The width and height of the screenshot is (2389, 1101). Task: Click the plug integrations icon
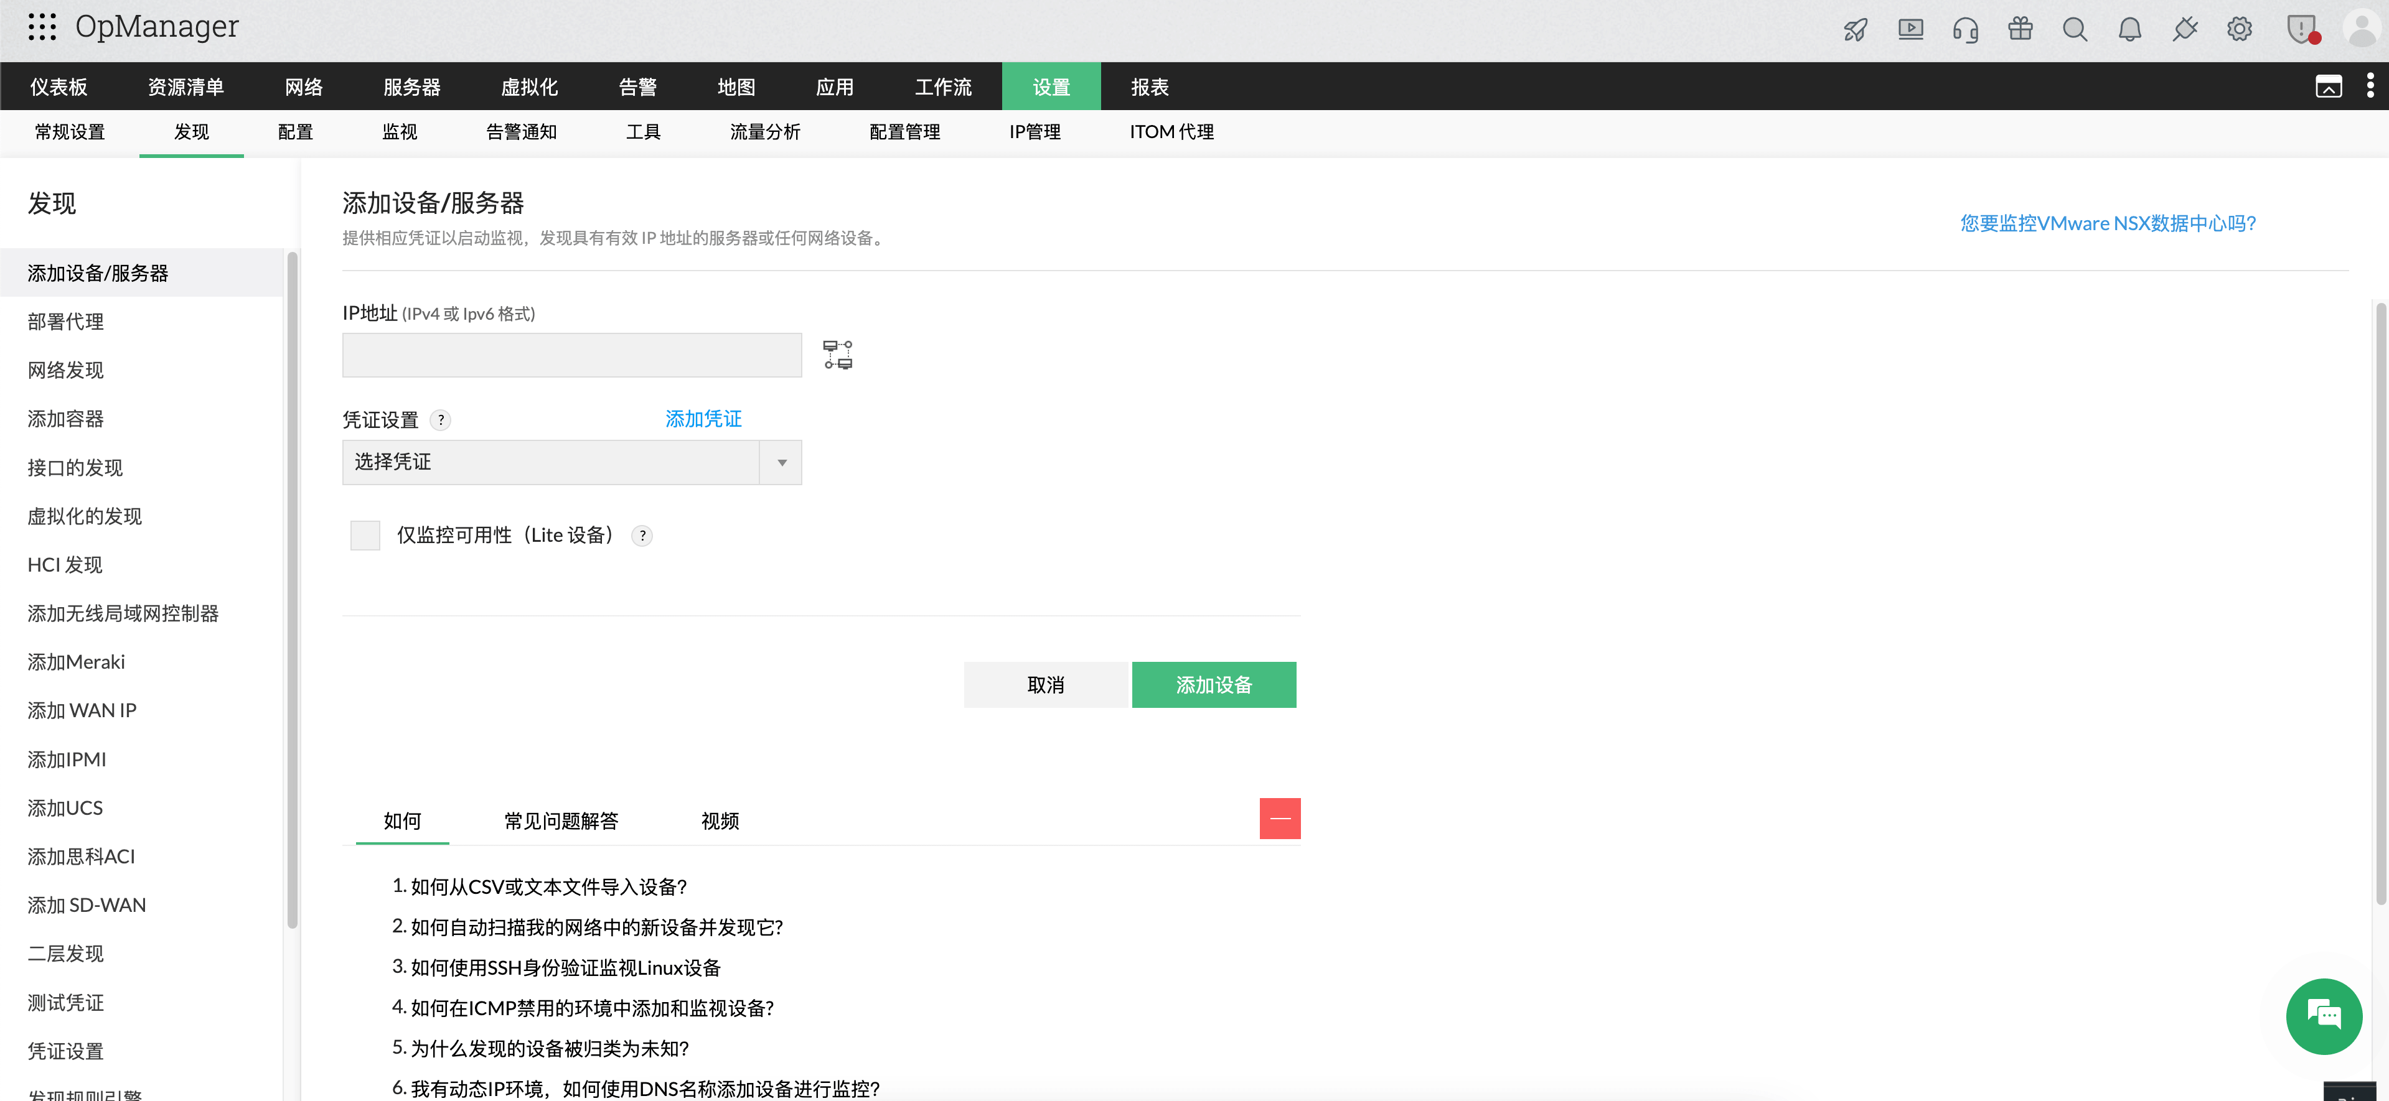(2185, 30)
